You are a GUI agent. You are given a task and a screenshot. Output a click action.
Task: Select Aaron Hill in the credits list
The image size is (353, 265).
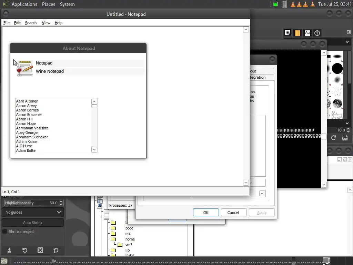(24, 119)
